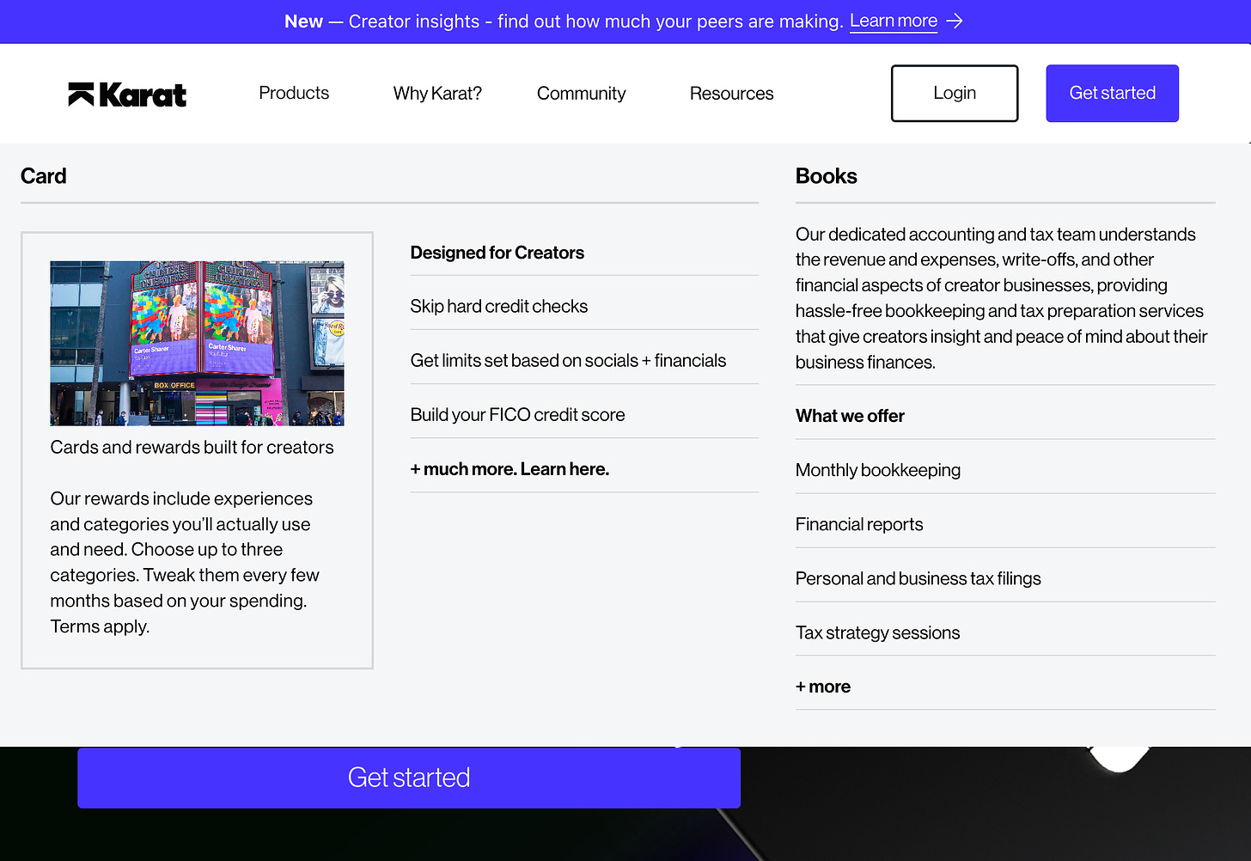Open the Community menu
Image resolution: width=1251 pixels, height=861 pixels.
pyautogui.click(x=581, y=93)
